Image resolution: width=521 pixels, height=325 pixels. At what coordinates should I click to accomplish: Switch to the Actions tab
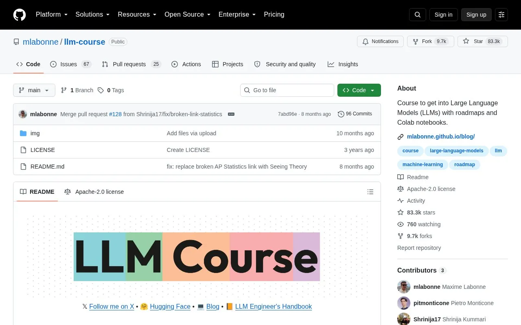tap(186, 64)
